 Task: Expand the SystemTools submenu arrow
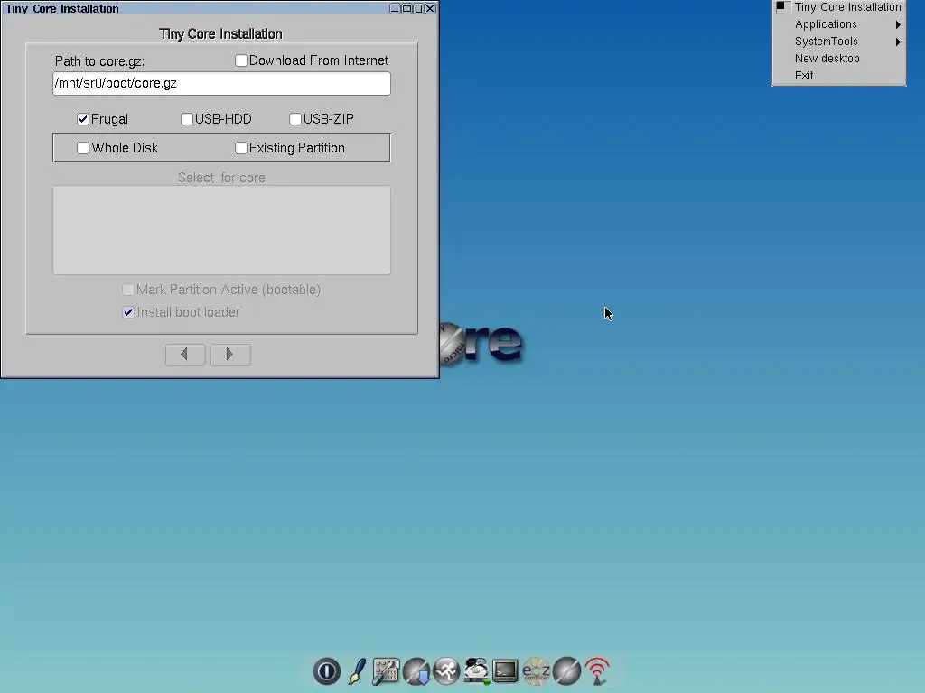coord(898,42)
